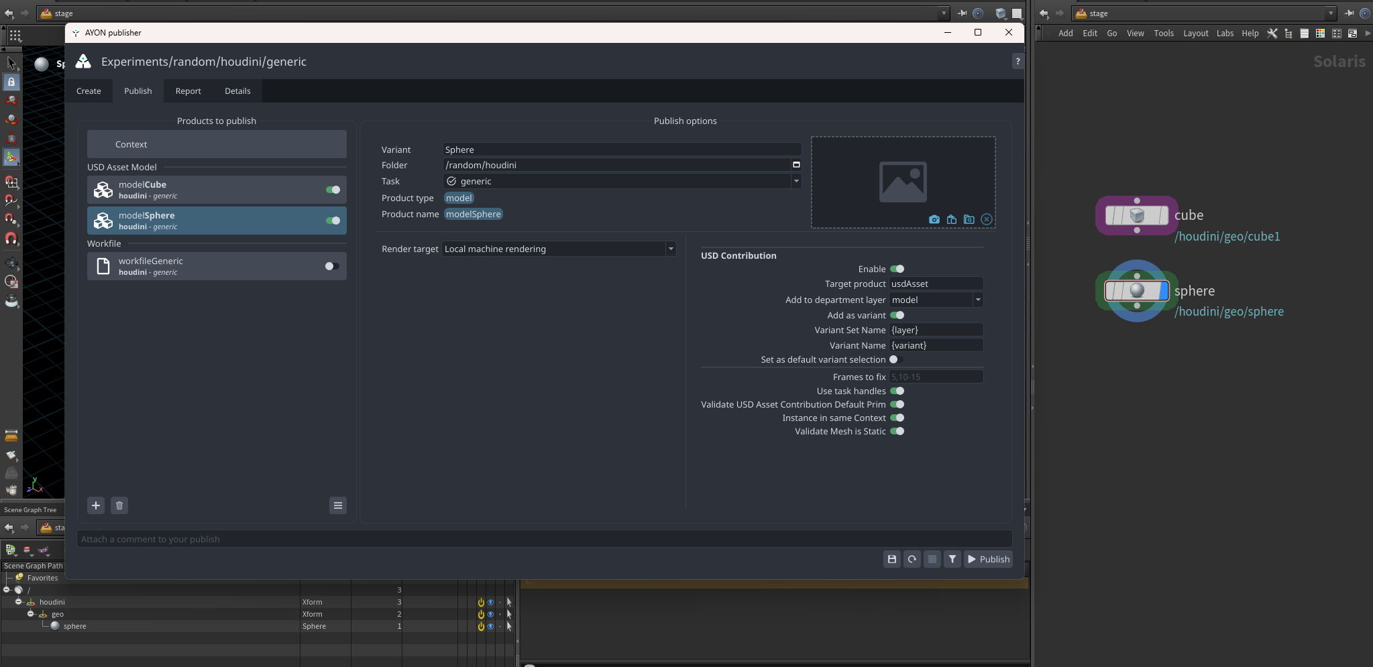Click the publish comment input field
Image resolution: width=1373 pixels, height=667 pixels.
[543, 539]
